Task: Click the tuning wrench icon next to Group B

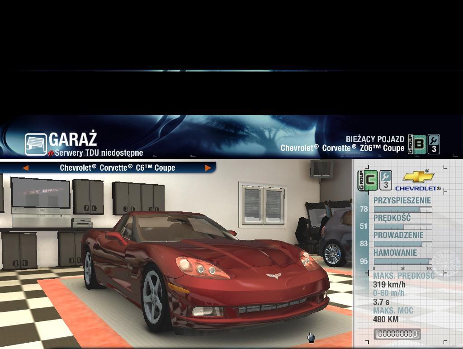Action: [x=434, y=144]
